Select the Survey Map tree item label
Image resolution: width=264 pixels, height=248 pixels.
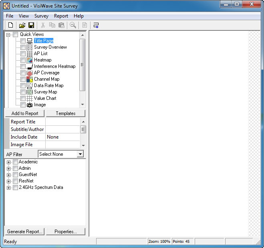pos(45,92)
